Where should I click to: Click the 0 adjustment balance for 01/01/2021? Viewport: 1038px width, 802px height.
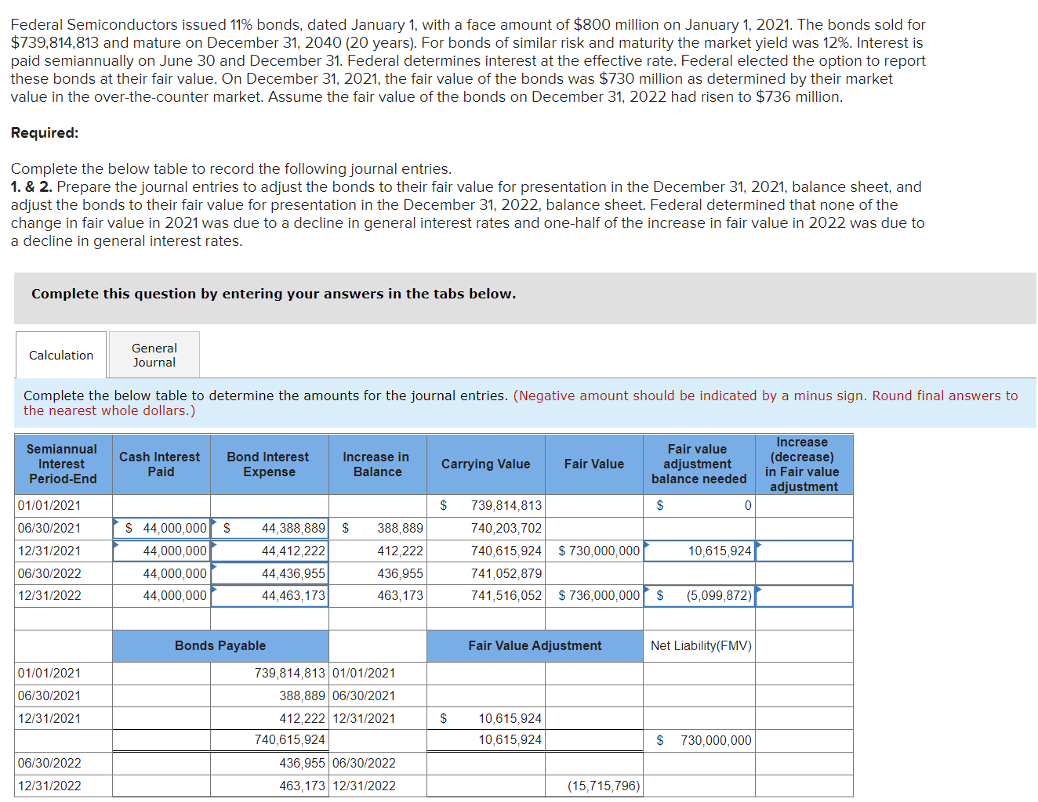[x=699, y=506]
